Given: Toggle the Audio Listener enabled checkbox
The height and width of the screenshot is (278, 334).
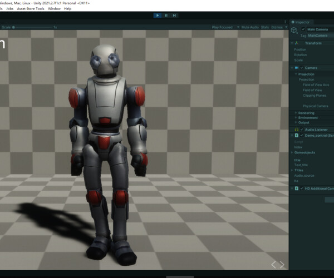Looking at the screenshot, I should tap(302, 130).
